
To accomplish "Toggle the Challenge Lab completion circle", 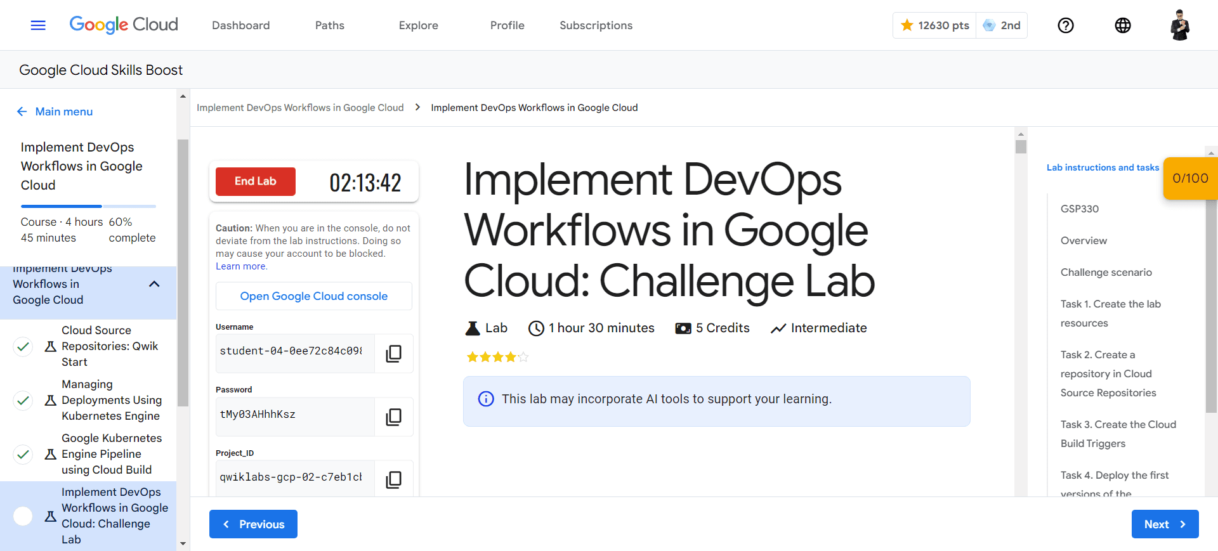I will click(23, 516).
